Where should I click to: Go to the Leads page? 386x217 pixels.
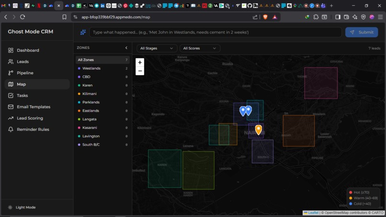click(37, 62)
